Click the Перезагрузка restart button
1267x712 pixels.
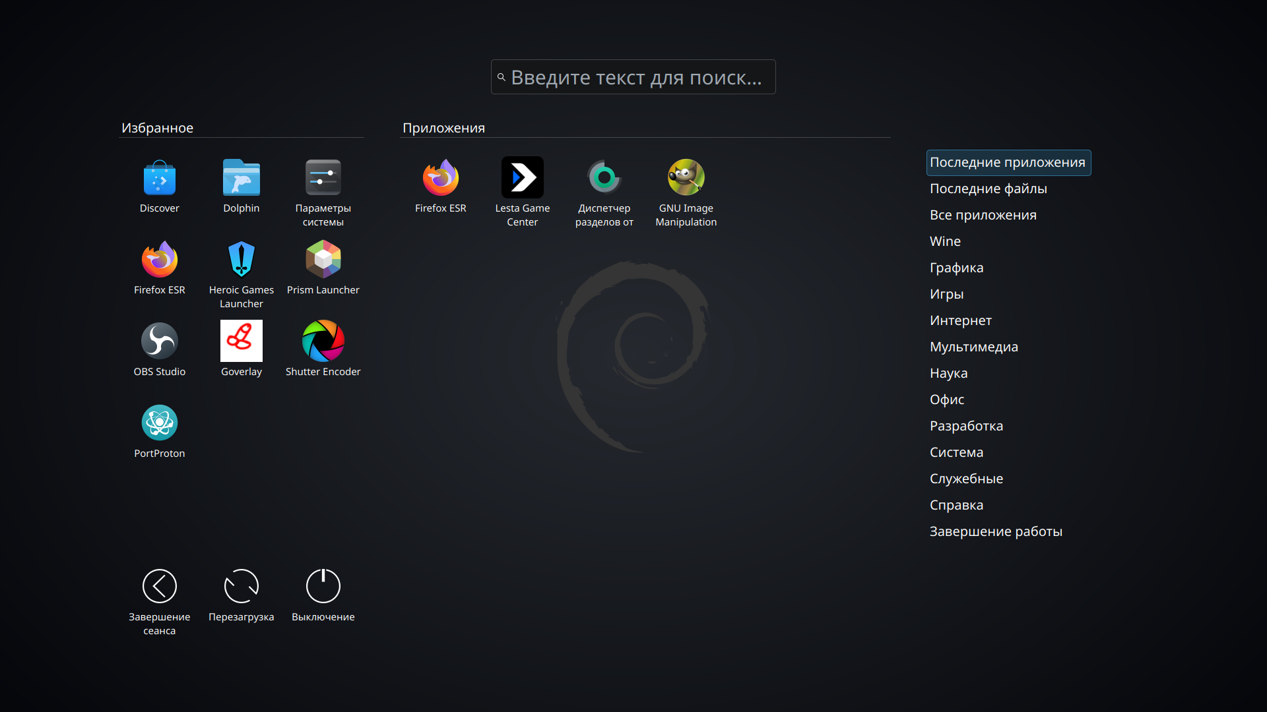[x=242, y=587]
